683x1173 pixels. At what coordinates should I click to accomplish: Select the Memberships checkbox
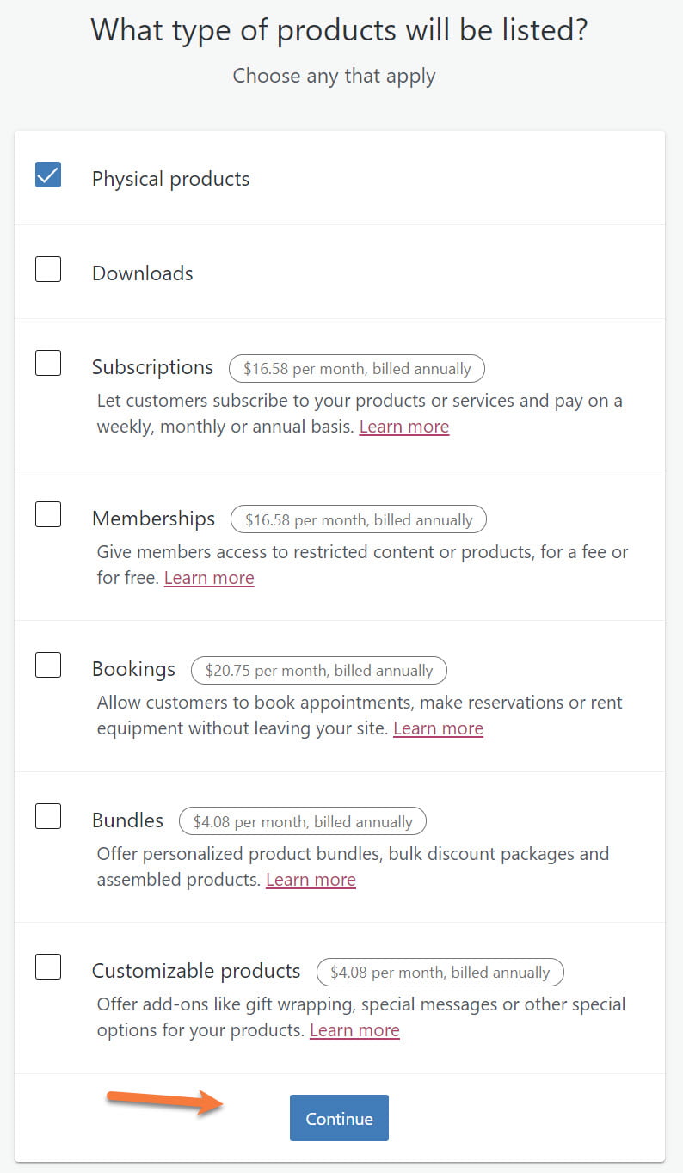[x=48, y=513]
